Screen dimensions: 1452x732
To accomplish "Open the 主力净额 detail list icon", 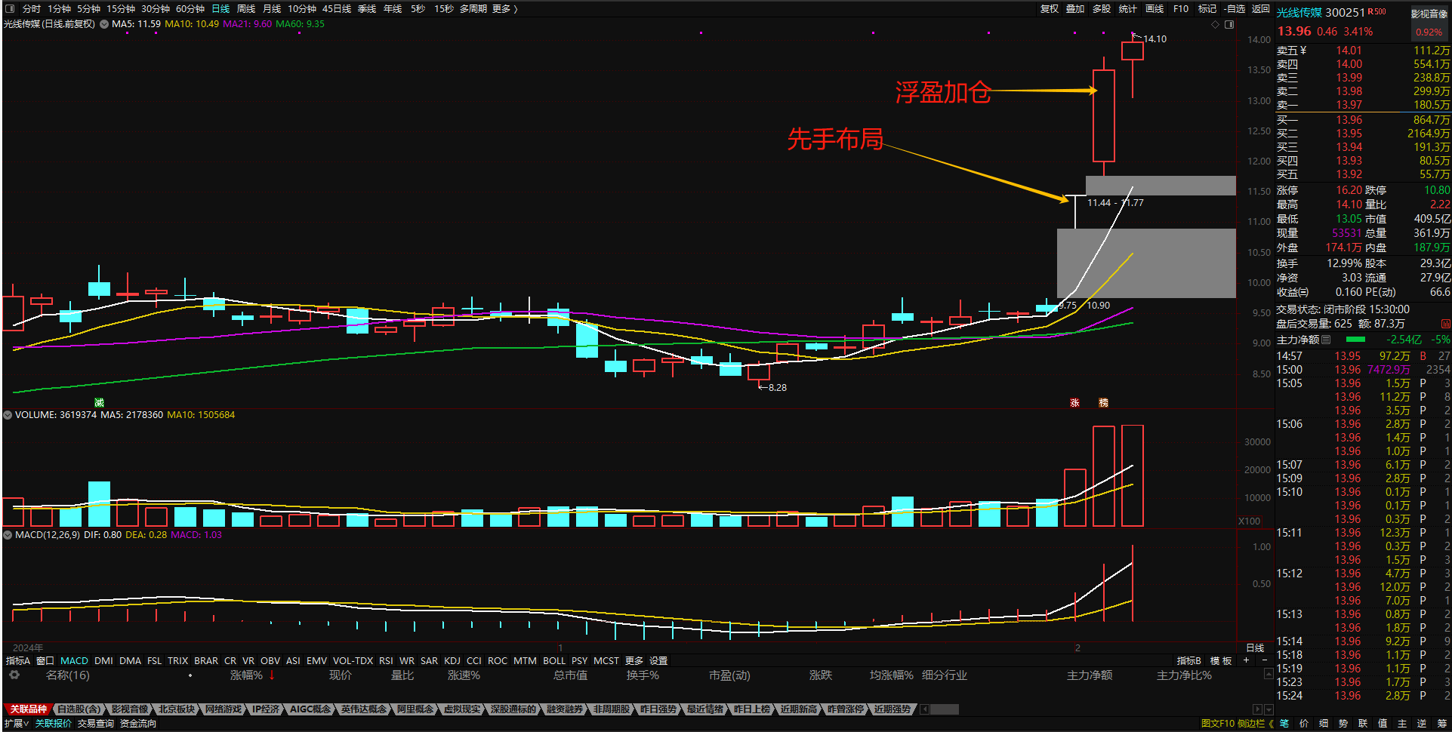I will pos(1326,340).
